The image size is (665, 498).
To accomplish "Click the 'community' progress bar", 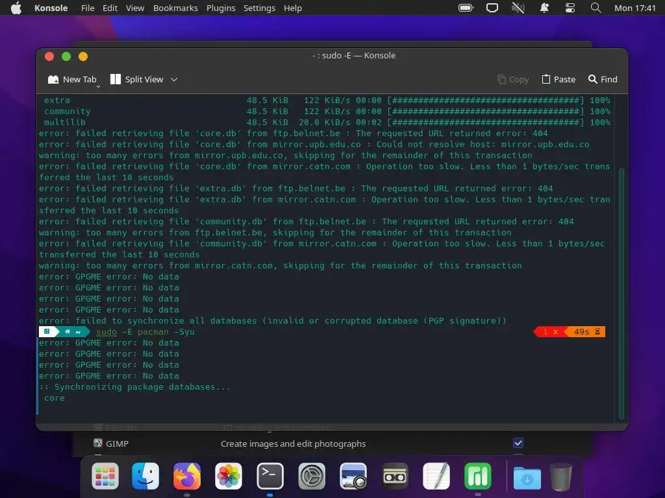I will tap(486, 112).
